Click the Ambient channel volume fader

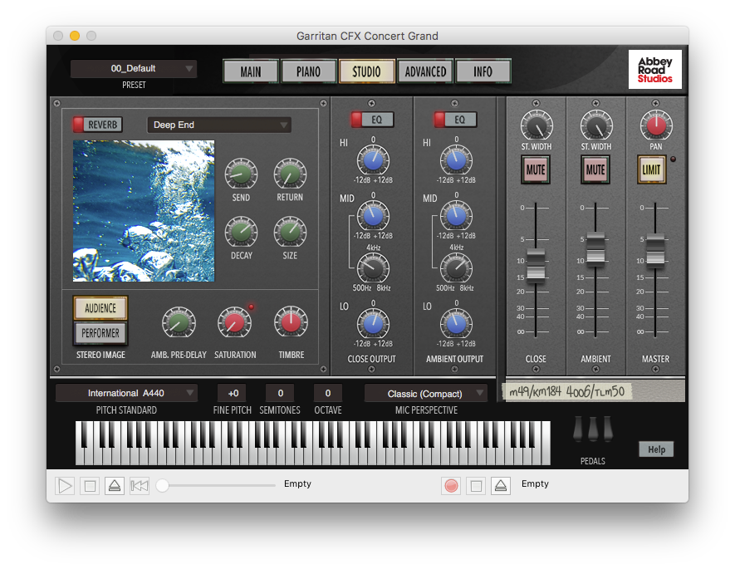click(x=595, y=249)
